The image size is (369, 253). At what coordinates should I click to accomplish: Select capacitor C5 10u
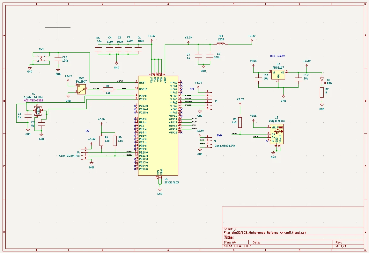click(x=98, y=49)
